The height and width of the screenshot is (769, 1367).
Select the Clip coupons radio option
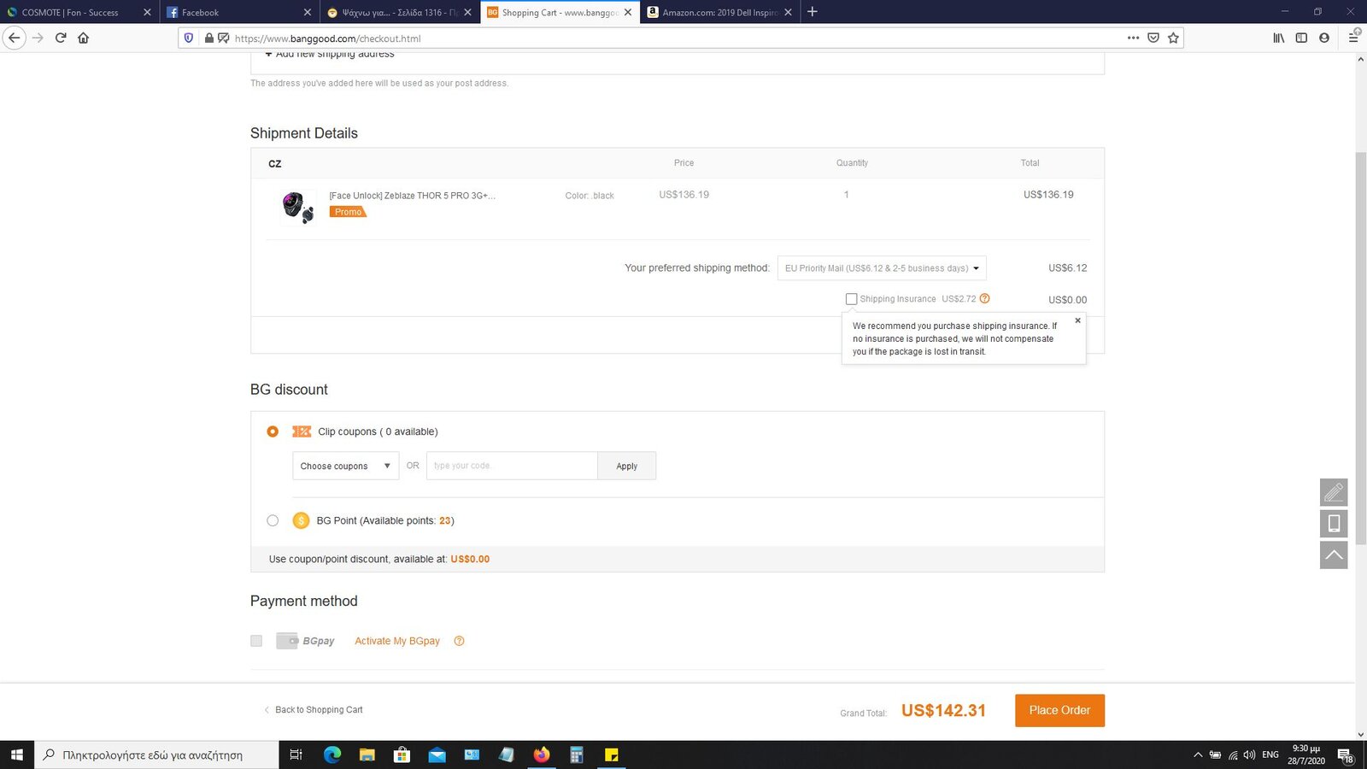tap(273, 431)
